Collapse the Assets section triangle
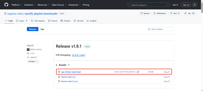Screen dimensions: 203x92 (56, 65)
